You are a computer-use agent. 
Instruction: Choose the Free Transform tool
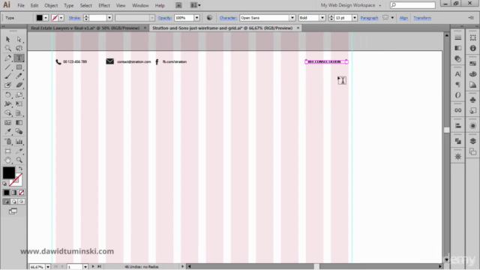[19, 104]
